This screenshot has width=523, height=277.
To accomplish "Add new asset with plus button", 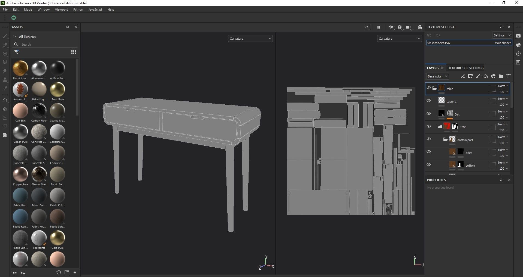I will pyautogui.click(x=75, y=272).
